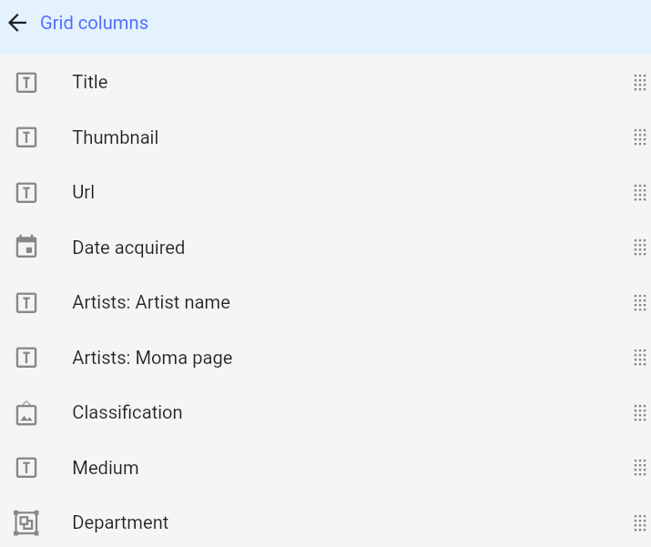Click the image icon beside Classification
The width and height of the screenshot is (651, 547).
click(x=26, y=413)
